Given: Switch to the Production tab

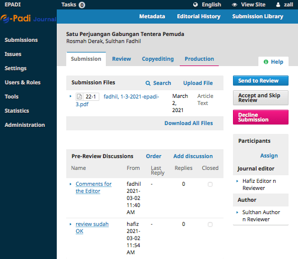Looking at the screenshot, I should 199,59.
